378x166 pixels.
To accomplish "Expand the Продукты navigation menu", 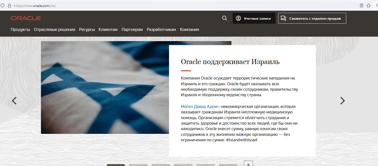I will click(20, 29).
